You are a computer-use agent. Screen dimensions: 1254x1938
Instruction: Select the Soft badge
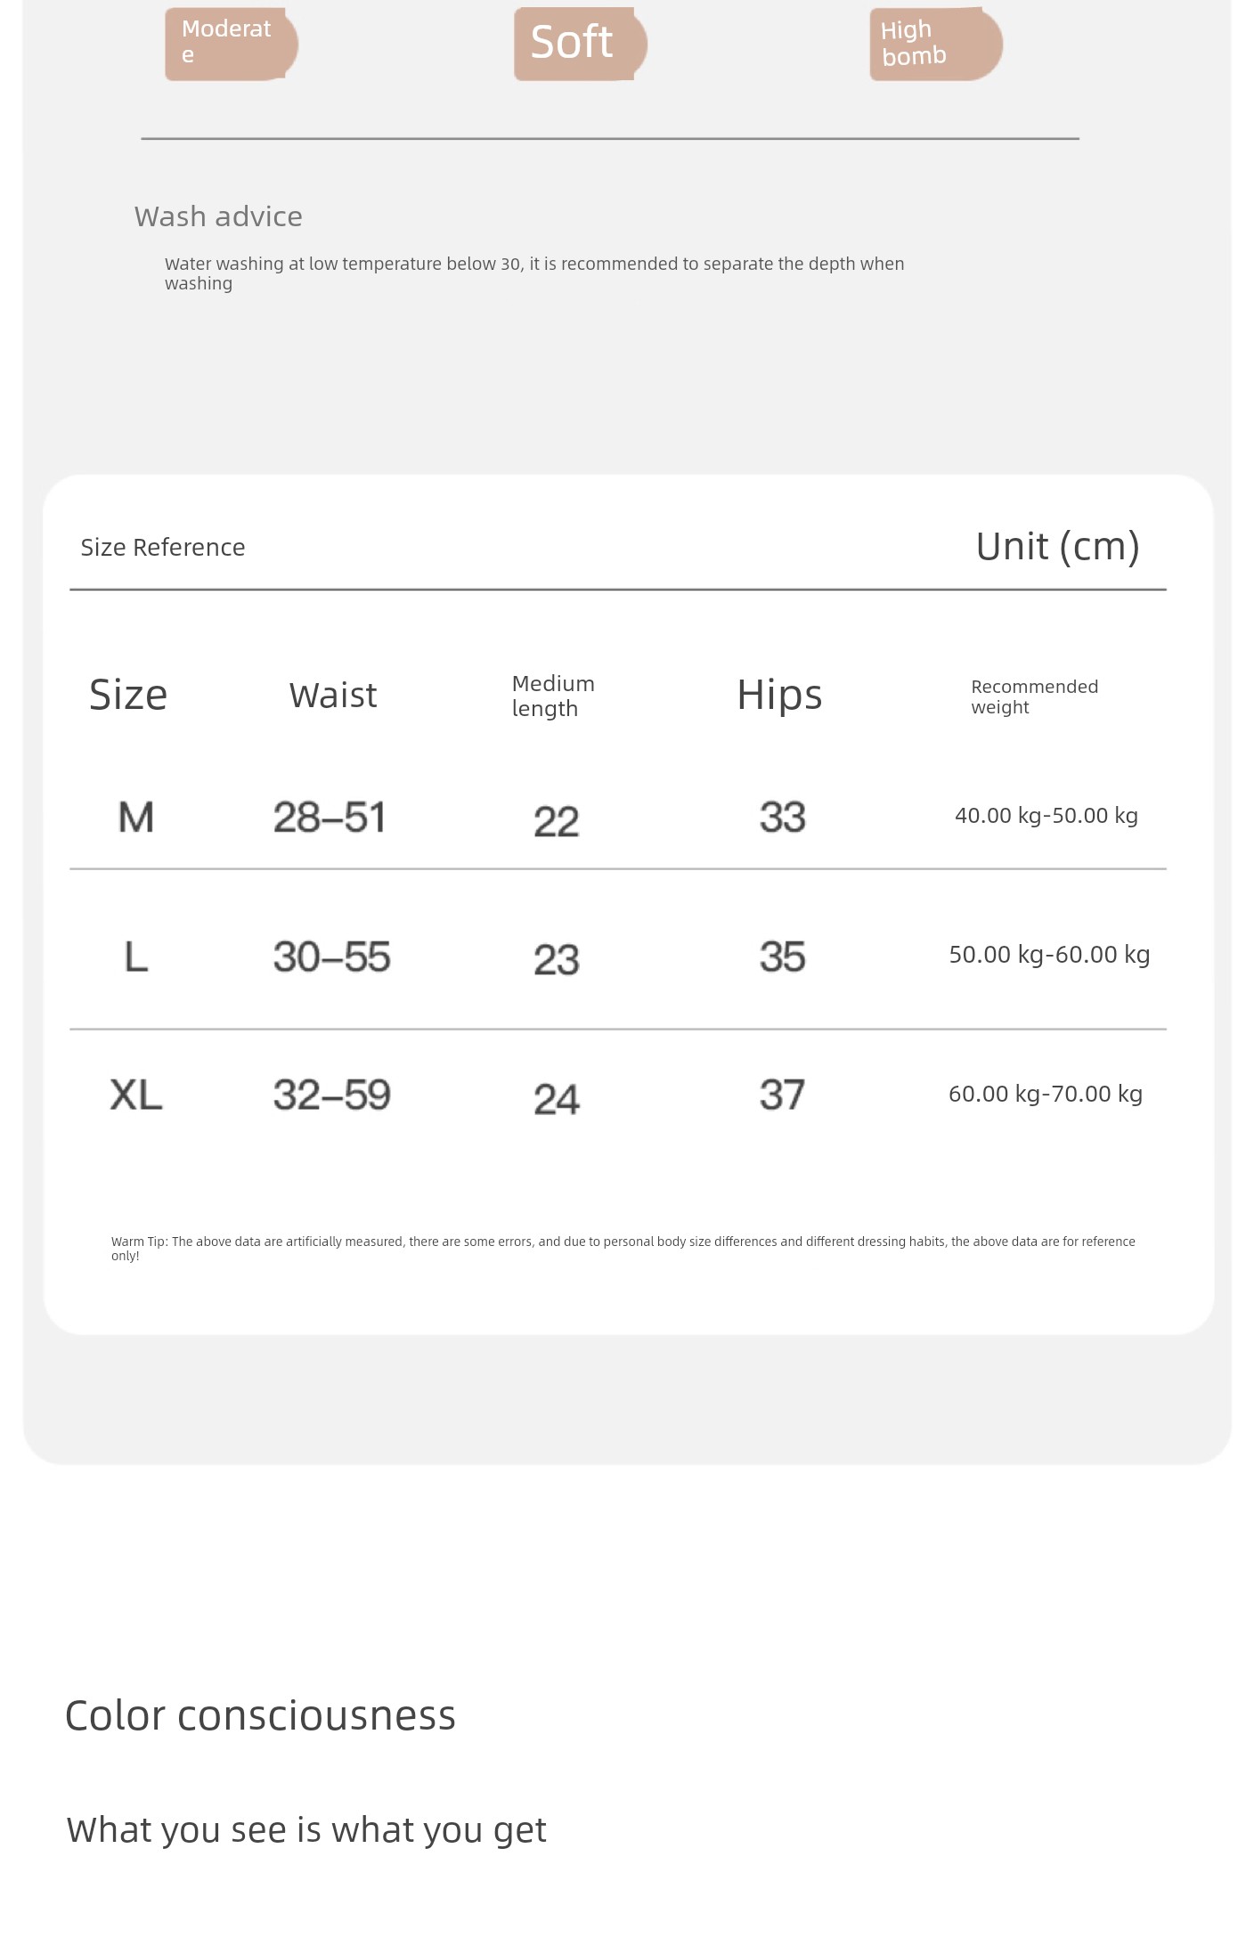[x=579, y=44]
